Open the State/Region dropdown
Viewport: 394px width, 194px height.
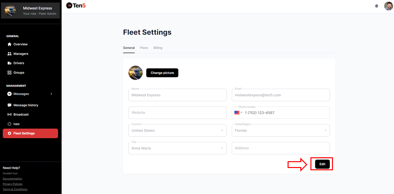tap(325, 131)
